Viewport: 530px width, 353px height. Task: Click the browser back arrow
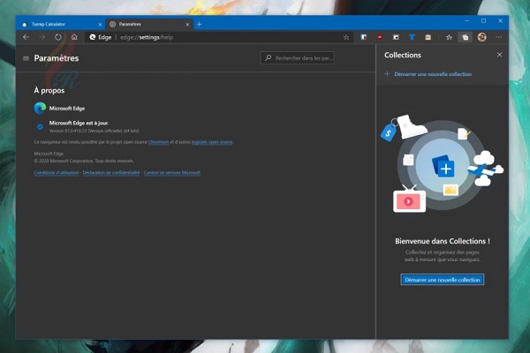pos(26,37)
